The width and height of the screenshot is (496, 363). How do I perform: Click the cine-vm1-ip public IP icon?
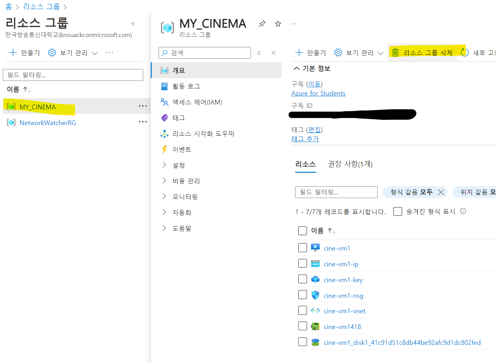point(315,264)
